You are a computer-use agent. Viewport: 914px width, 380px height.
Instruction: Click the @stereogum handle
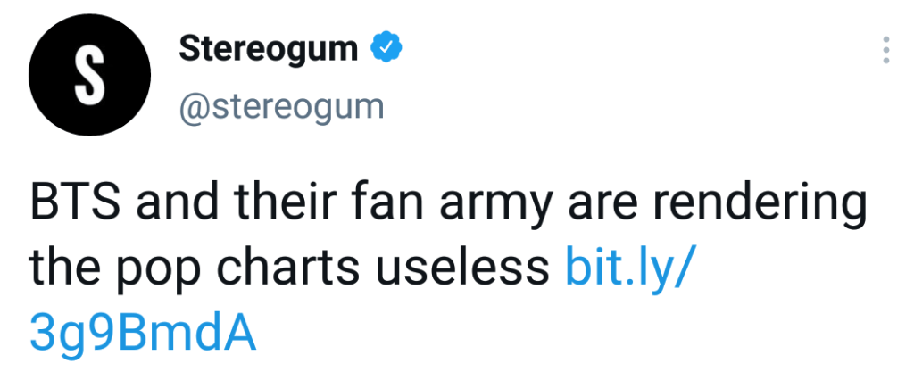281,107
